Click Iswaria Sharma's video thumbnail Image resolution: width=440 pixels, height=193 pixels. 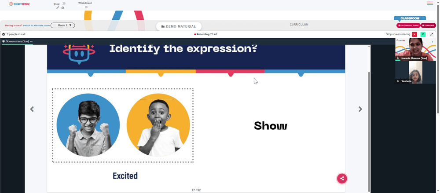(416, 49)
